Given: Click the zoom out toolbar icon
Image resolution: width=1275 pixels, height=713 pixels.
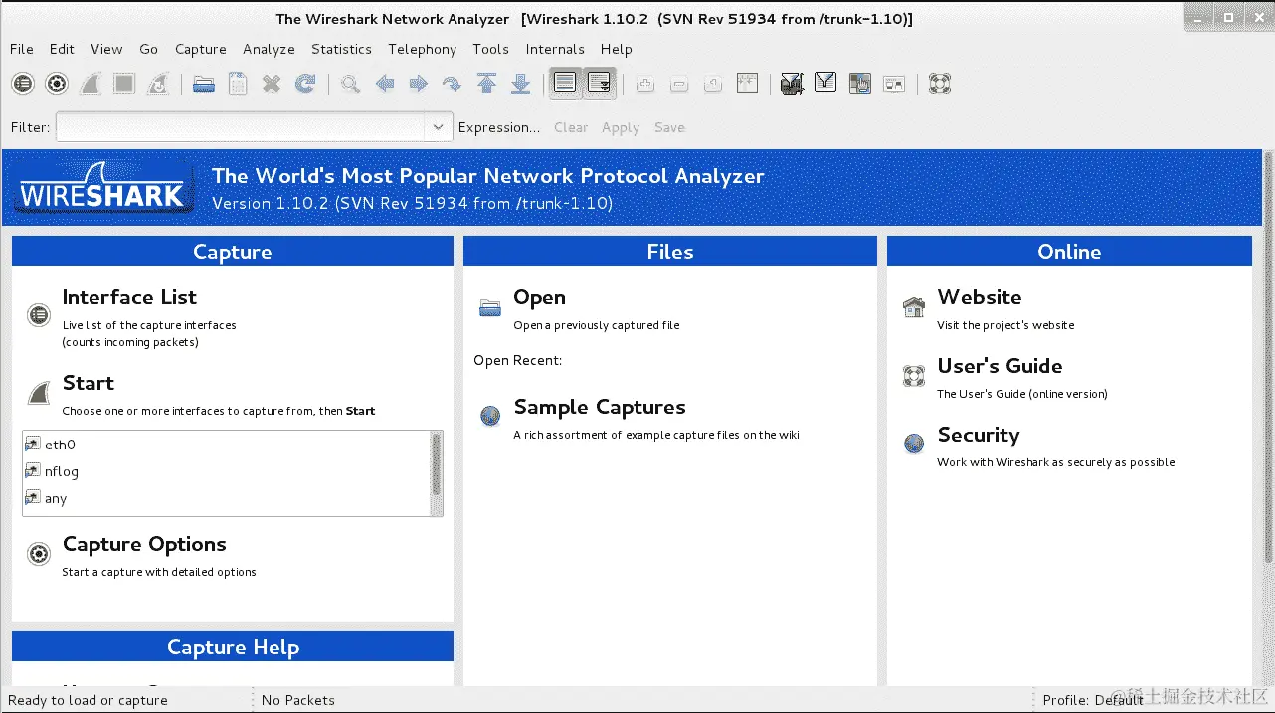Looking at the screenshot, I should pyautogui.click(x=679, y=84).
